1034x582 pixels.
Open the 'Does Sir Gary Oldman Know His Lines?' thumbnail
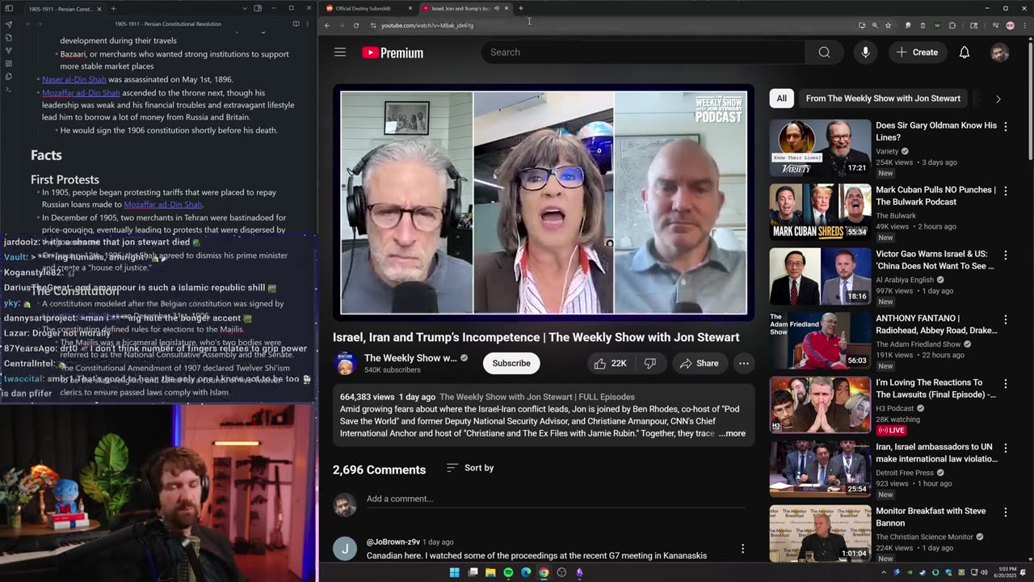[x=820, y=148]
